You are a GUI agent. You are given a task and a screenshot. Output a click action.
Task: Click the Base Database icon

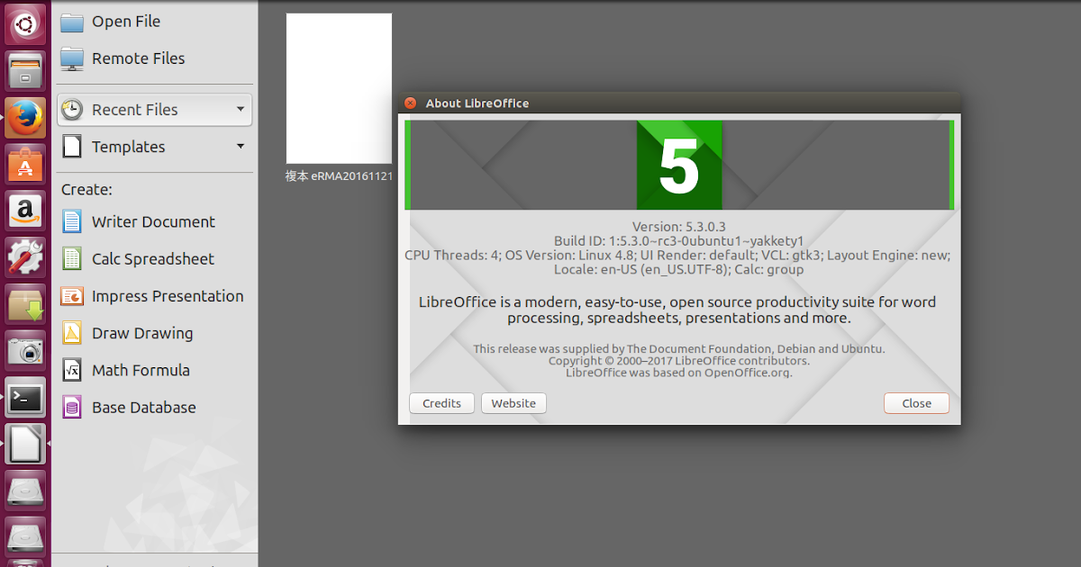(72, 408)
